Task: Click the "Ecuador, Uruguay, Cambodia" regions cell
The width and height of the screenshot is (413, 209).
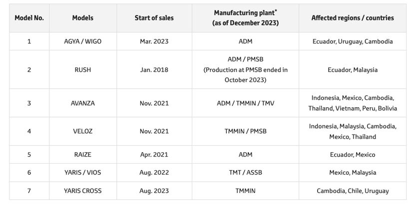Action: 352,41
